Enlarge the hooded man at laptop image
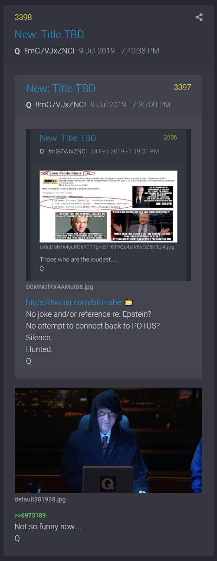This screenshot has width=217, height=561. tap(108, 441)
